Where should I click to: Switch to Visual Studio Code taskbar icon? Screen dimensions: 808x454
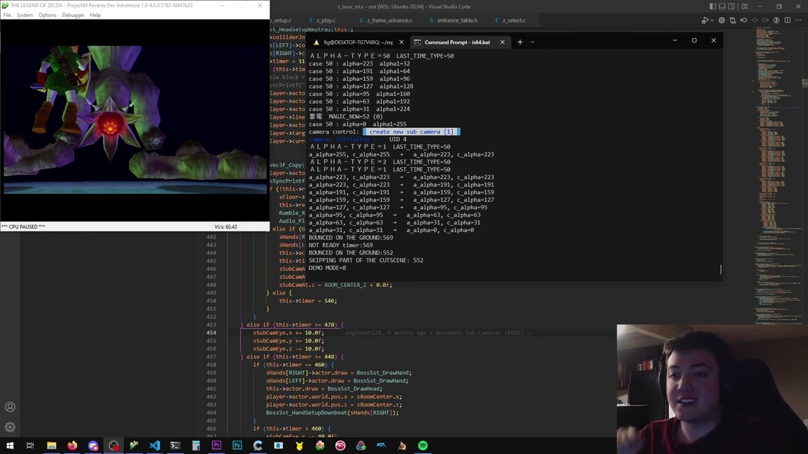click(155, 446)
